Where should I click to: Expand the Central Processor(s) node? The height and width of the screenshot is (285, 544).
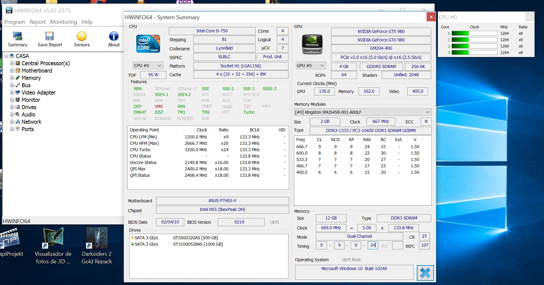[12, 63]
